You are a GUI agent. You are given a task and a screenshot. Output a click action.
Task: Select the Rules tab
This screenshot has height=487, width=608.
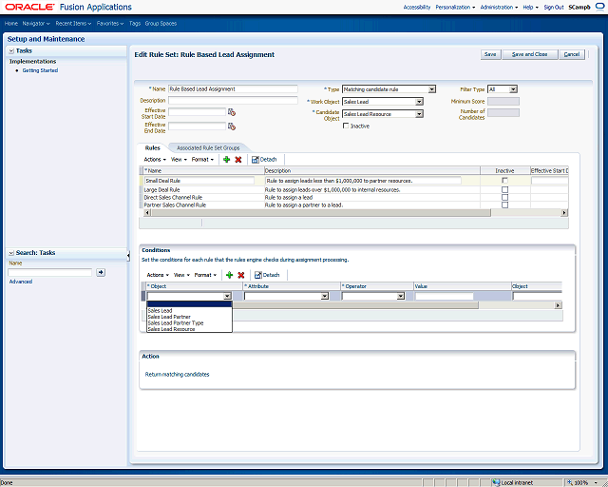click(153, 148)
